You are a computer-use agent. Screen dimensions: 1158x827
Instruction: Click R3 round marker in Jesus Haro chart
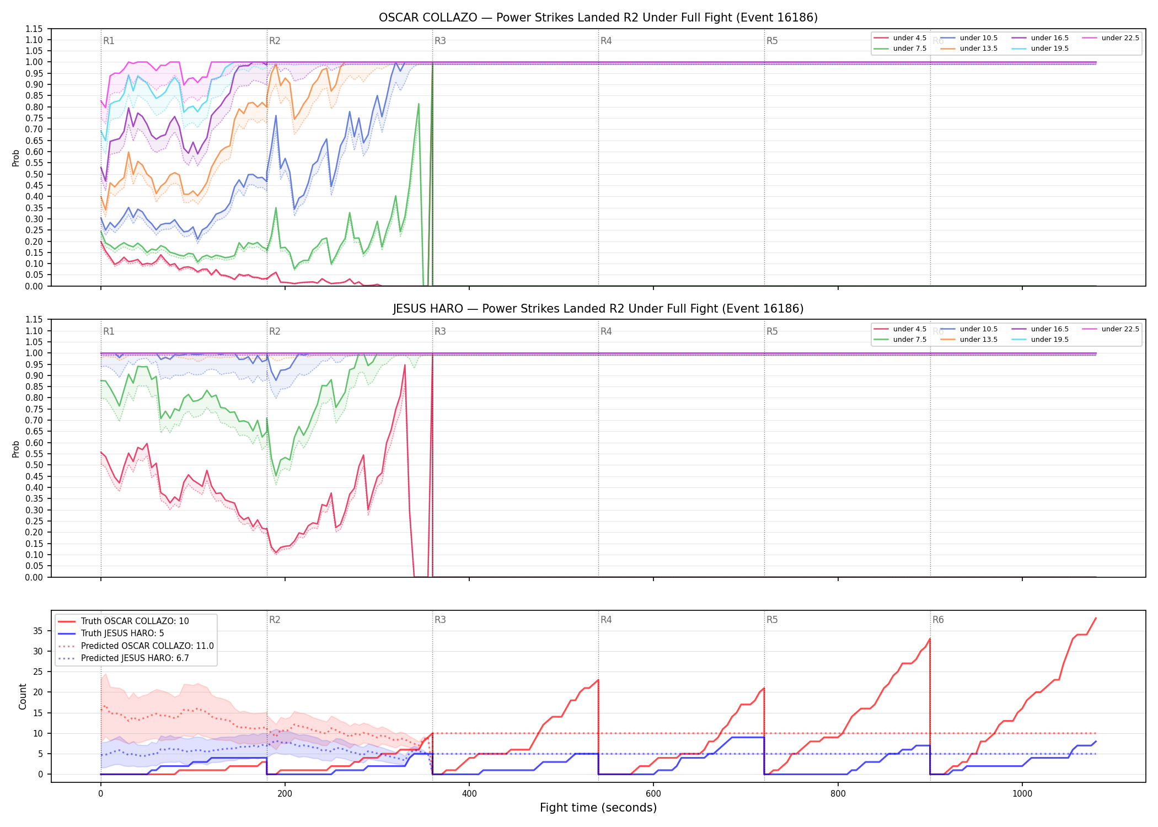tap(440, 331)
